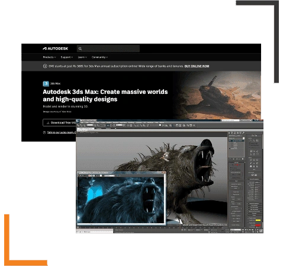Click Pin Stack below modifier stack
The image size is (283, 267).
pyautogui.click(x=230, y=159)
